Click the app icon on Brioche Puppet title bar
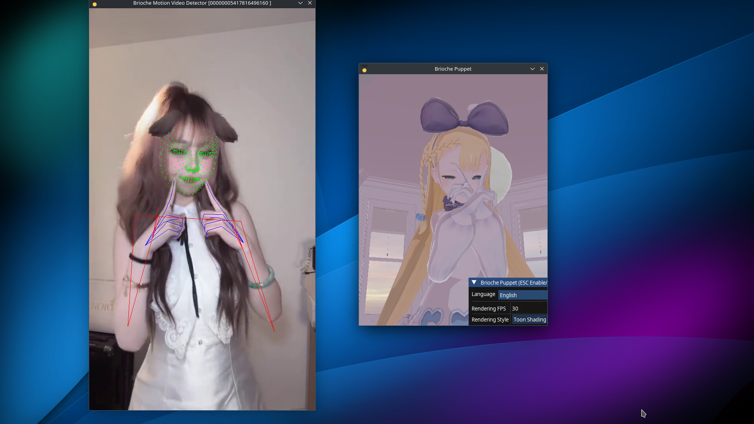 [x=364, y=69]
